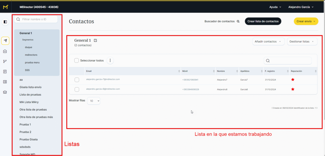Toggle the sidebar panel collapse icon
Screen dimensions: 325x156
[x=5, y=22]
